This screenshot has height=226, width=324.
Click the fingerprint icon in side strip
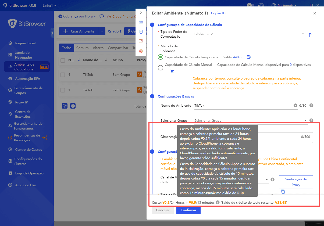(141, 51)
